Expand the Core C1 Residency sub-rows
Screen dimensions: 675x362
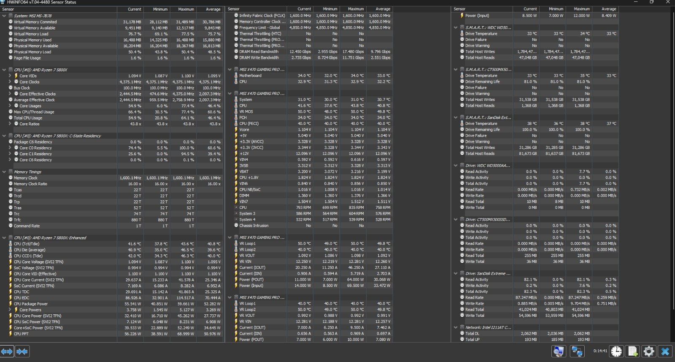[10, 154]
